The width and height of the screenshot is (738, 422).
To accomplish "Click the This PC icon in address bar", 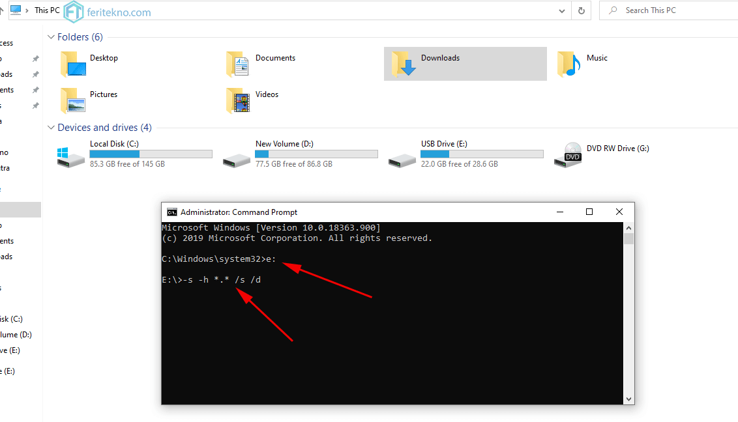I will point(16,10).
